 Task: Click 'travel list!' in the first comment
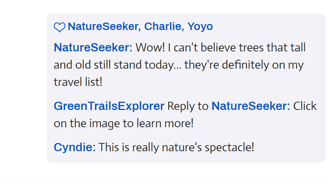pos(78,82)
